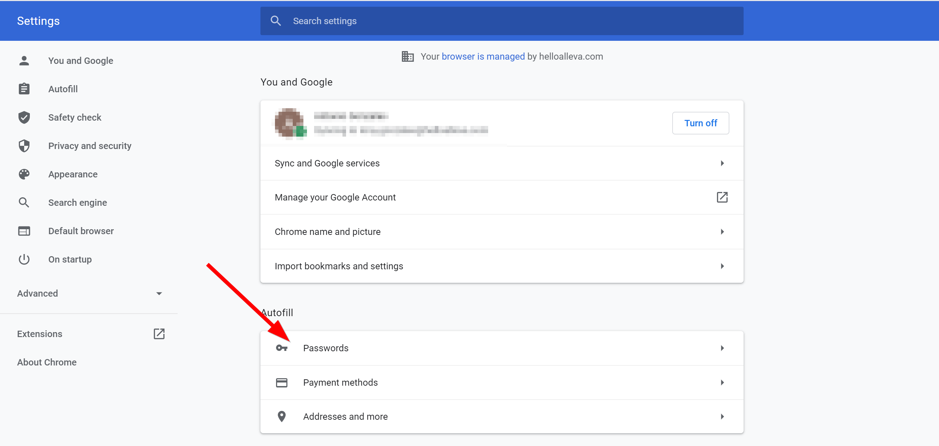939x446 pixels.
Task: Click the Autofill clipboard icon
Action: [x=24, y=88]
